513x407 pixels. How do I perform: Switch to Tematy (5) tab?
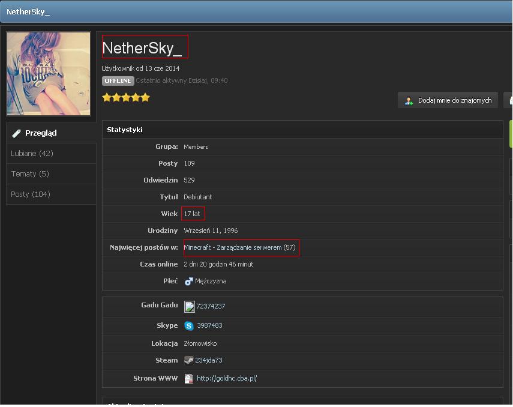(51, 173)
